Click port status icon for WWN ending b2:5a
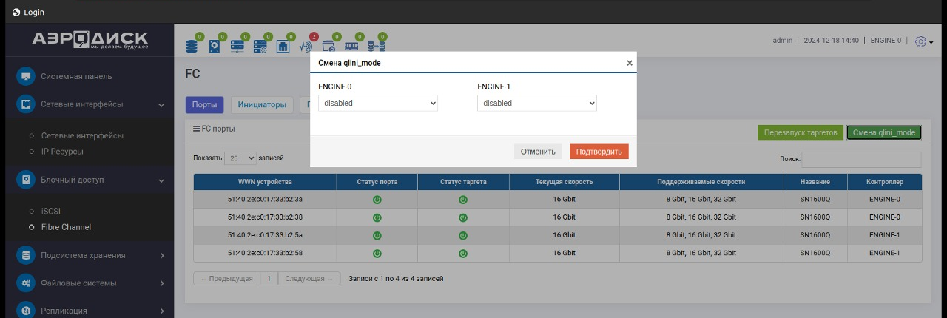The image size is (947, 318). 377,235
